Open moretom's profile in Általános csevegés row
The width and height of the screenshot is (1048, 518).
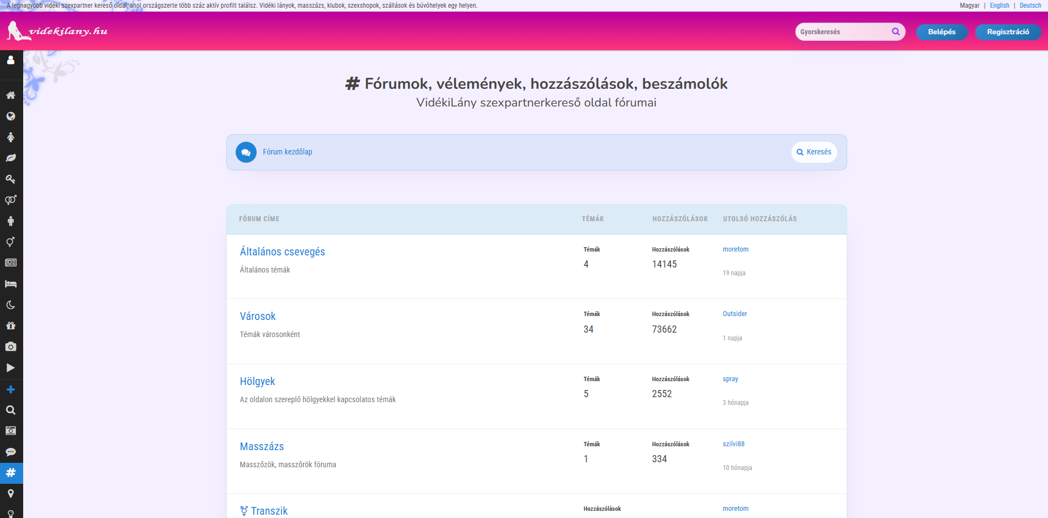pos(736,249)
